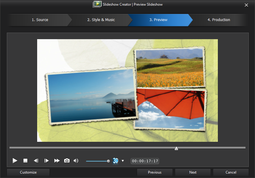Go to the 1. Source step
Image resolution: width=255 pixels, height=178 pixels.
coord(40,20)
